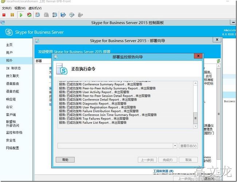This screenshot has width=237, height=182.
Task: Select 持久聊天 in the navigation
Action: [12, 76]
